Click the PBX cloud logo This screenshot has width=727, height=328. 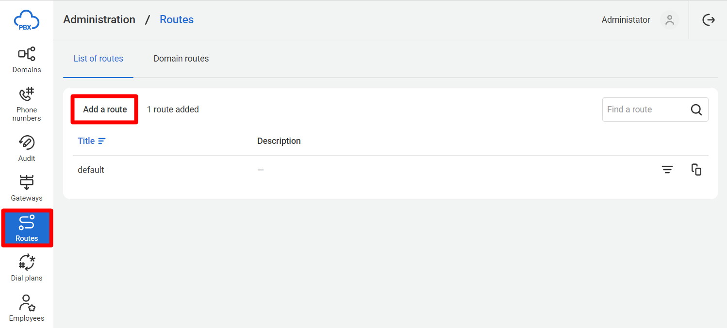coord(26,20)
